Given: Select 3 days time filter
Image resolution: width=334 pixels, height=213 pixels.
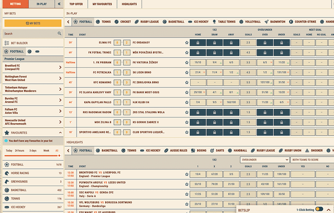Looking at the screenshot, I should [x=33, y=150].
